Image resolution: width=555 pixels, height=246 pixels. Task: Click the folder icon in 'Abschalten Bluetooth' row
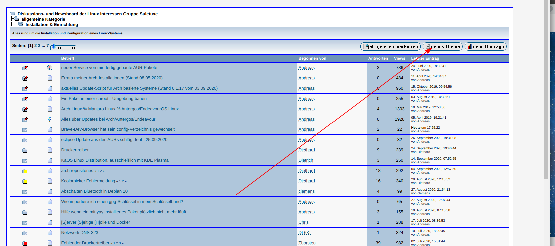(x=25, y=192)
